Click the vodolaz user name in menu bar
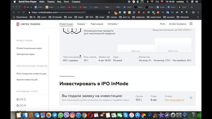Image resolution: width=212 pixels, height=119 pixels. click(x=180, y=2)
